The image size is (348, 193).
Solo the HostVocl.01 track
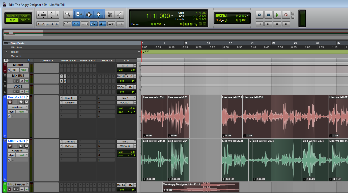point(21,102)
